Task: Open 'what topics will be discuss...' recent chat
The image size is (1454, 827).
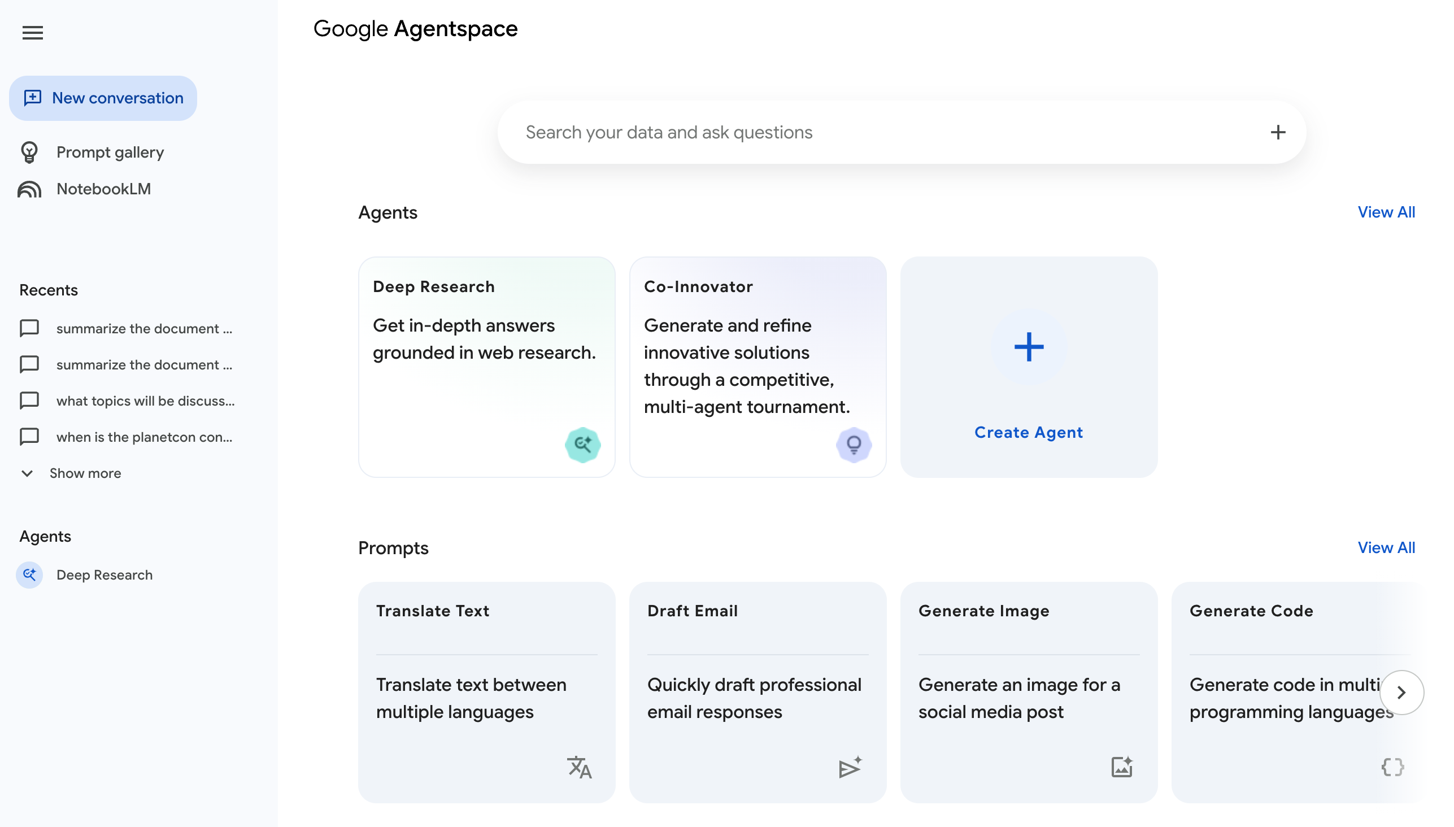Action: 145,401
